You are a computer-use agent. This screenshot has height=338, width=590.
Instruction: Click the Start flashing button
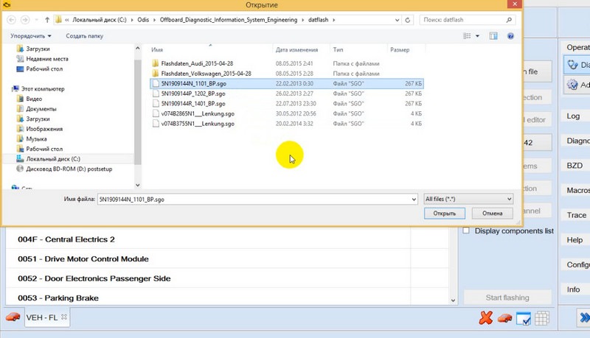point(507,297)
